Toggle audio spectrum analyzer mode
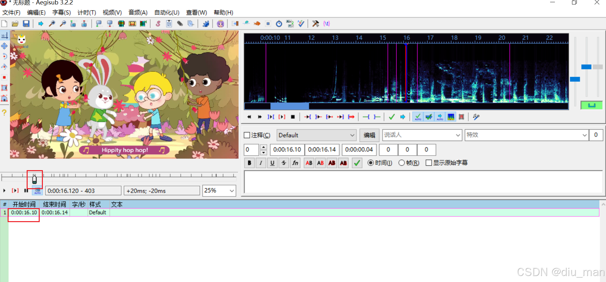Viewport: 606px width, 282px height. [x=451, y=117]
